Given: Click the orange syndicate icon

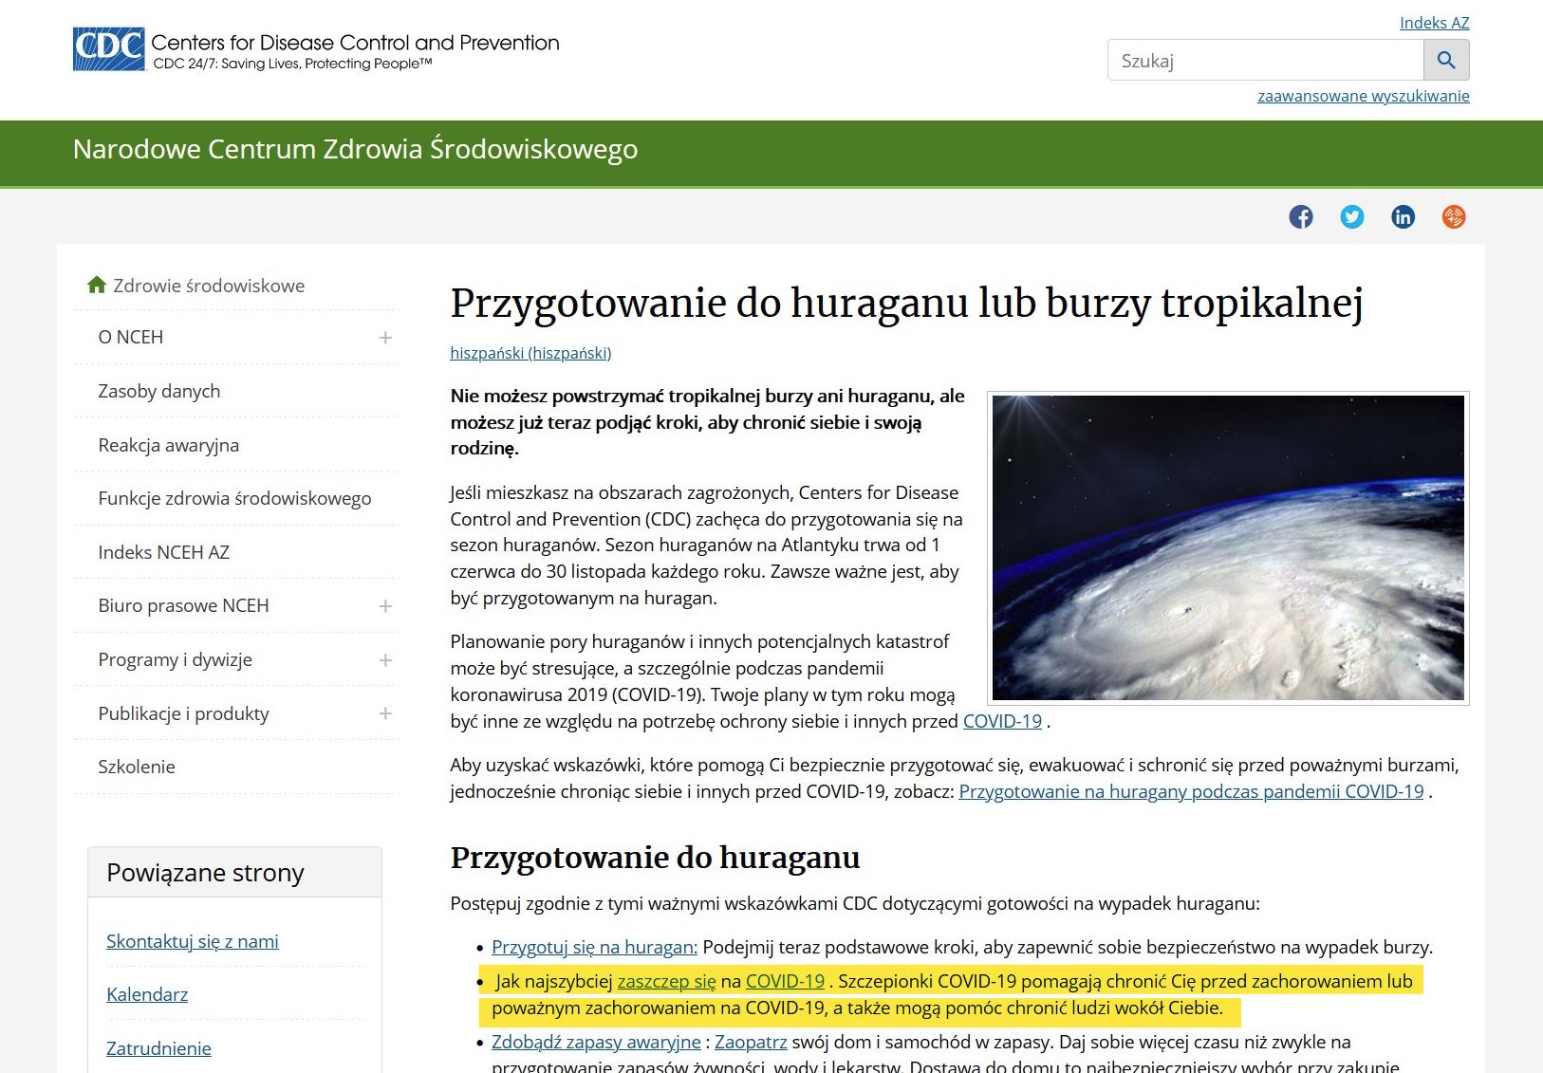Looking at the screenshot, I should coord(1454,217).
